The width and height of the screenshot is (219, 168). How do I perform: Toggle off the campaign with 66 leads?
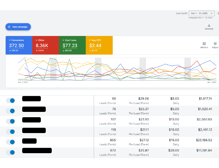[11, 101]
